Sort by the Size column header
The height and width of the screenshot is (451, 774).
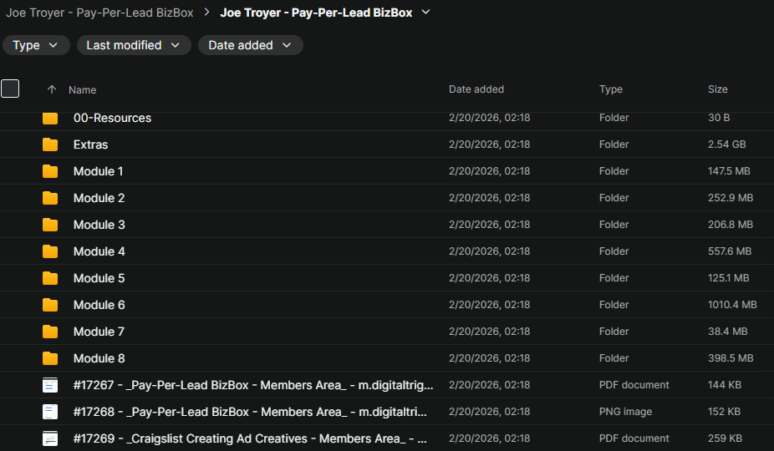coord(717,89)
